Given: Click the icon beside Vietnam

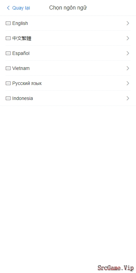Looking at the screenshot, I should point(8,68).
